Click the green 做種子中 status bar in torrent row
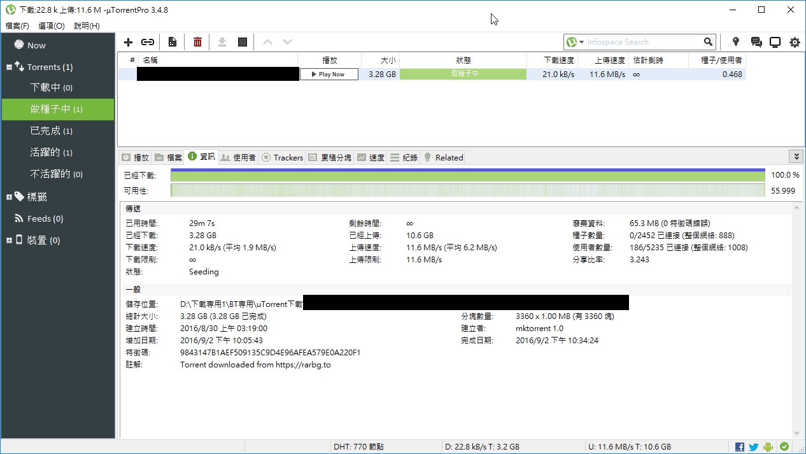The image size is (806, 454). (x=463, y=74)
